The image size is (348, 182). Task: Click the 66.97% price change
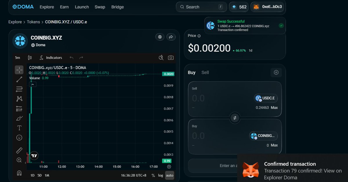239,51
